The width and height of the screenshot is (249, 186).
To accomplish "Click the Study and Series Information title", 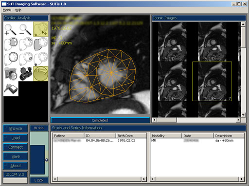I will (x=77, y=128).
